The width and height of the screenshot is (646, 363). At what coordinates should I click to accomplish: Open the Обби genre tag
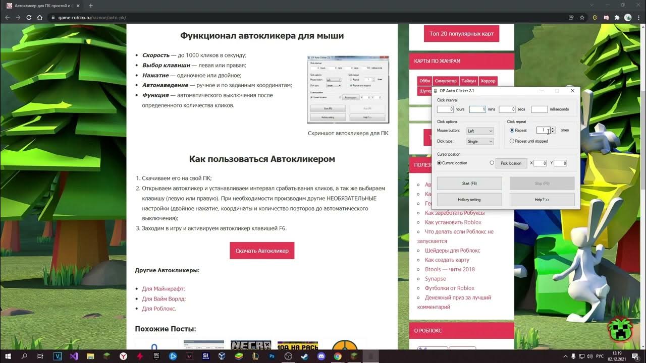pyautogui.click(x=425, y=81)
